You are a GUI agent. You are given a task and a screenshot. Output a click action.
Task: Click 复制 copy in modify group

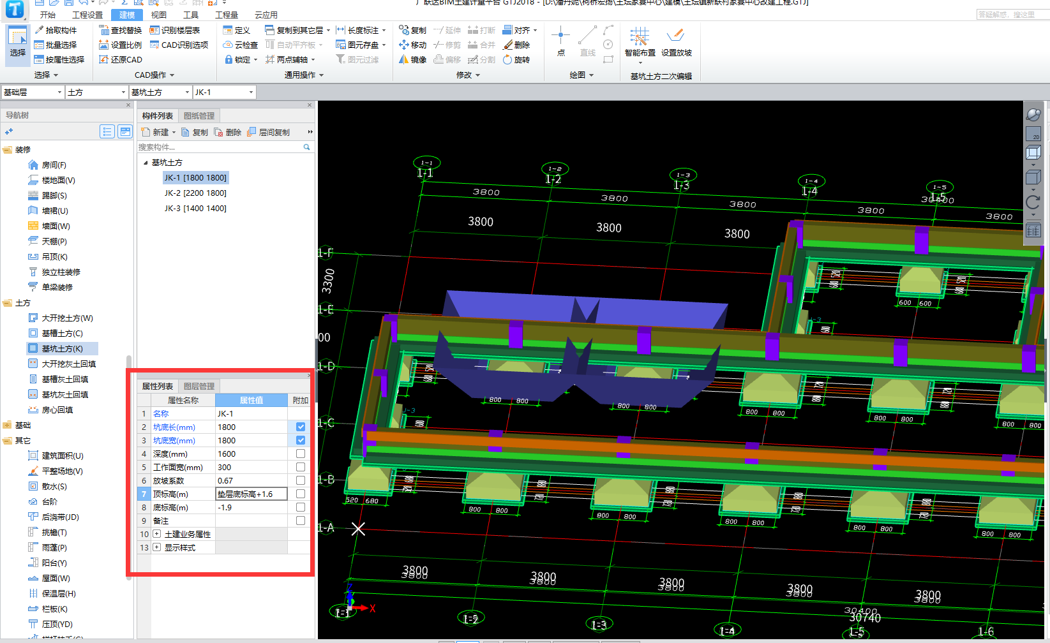(413, 30)
